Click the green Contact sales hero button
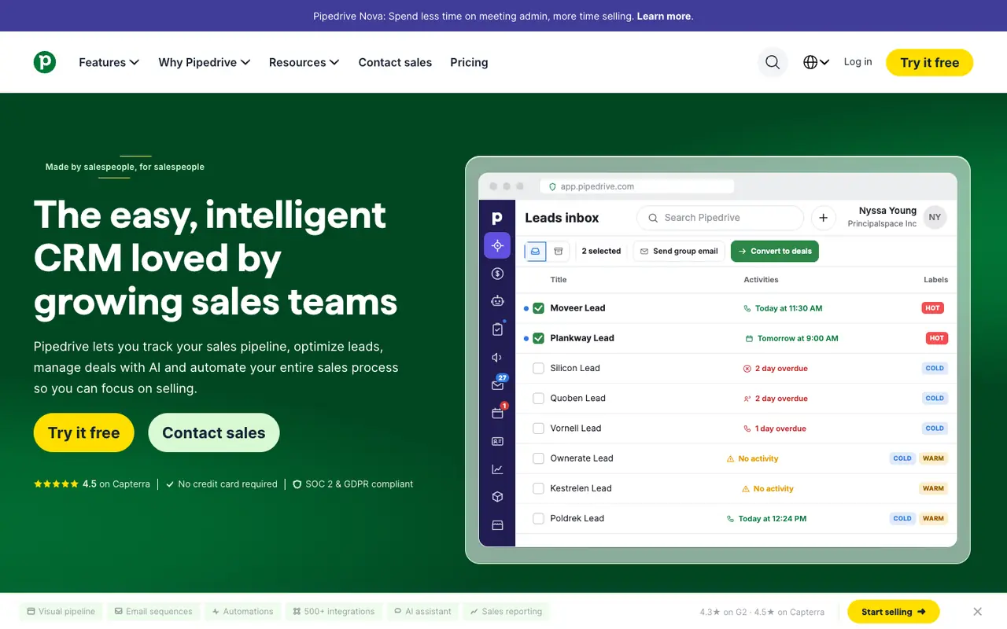Image resolution: width=1007 pixels, height=629 pixels. [214, 432]
